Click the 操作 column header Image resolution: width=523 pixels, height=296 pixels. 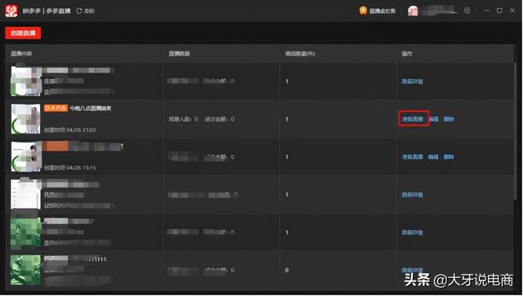[x=407, y=53]
